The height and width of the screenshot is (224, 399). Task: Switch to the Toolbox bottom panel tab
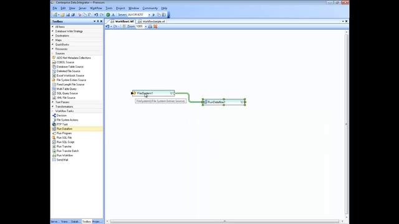(87, 222)
